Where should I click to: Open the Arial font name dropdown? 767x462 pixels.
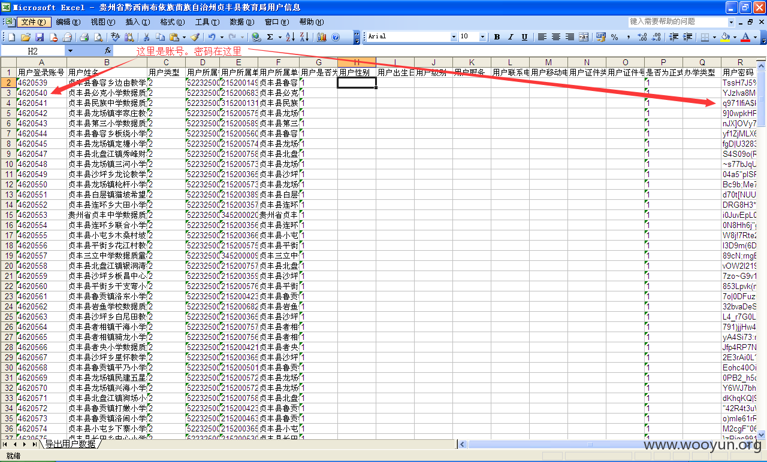[x=454, y=37]
